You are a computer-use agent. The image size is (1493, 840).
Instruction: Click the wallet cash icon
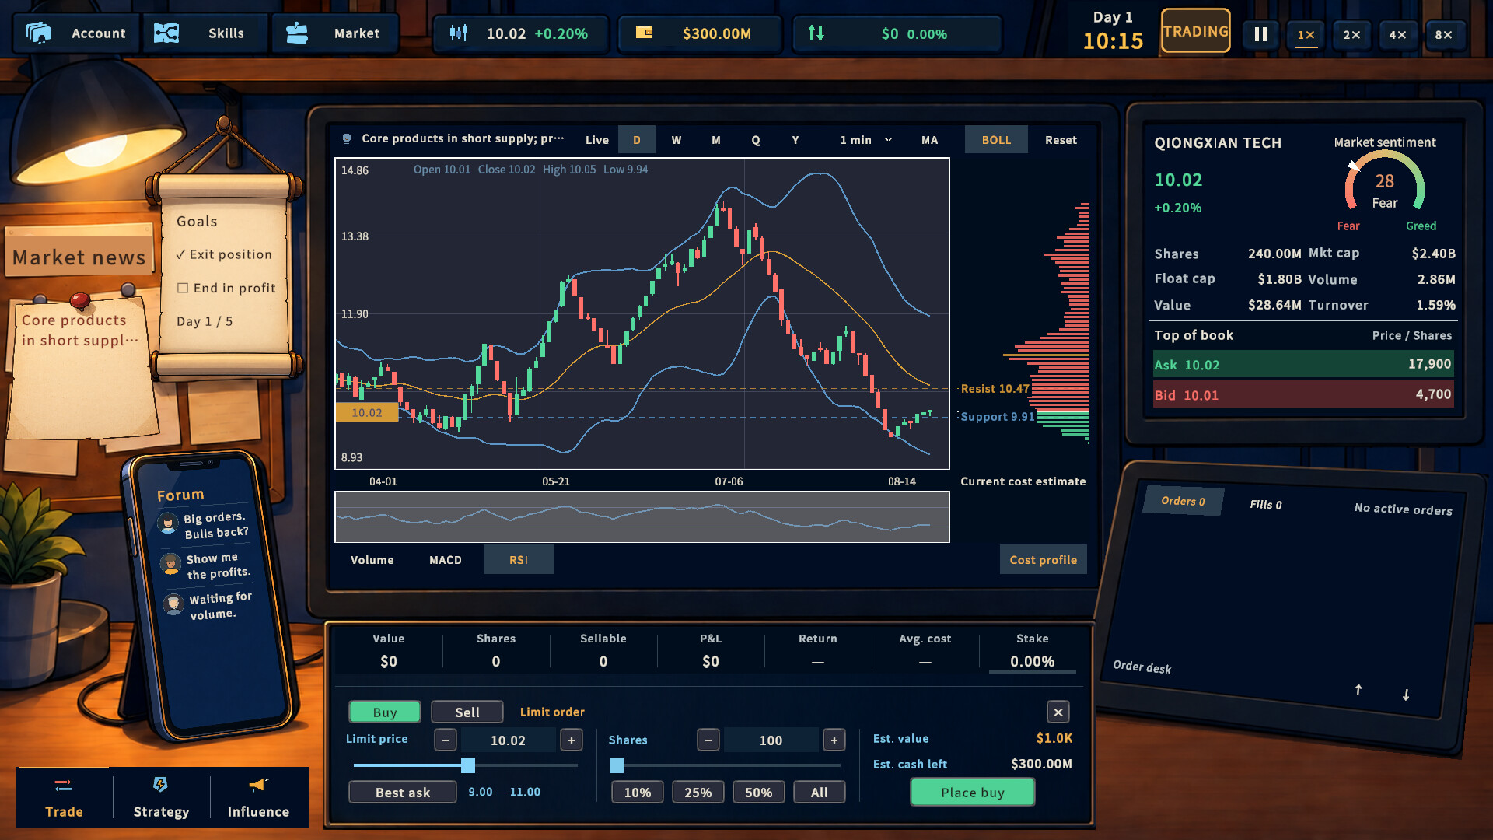click(644, 33)
